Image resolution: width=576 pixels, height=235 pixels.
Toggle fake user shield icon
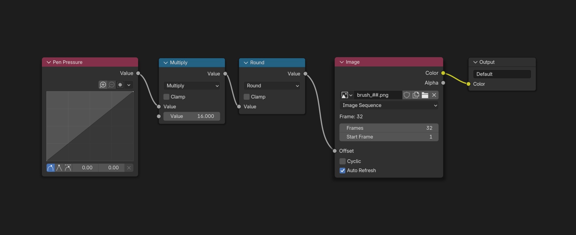coord(406,95)
